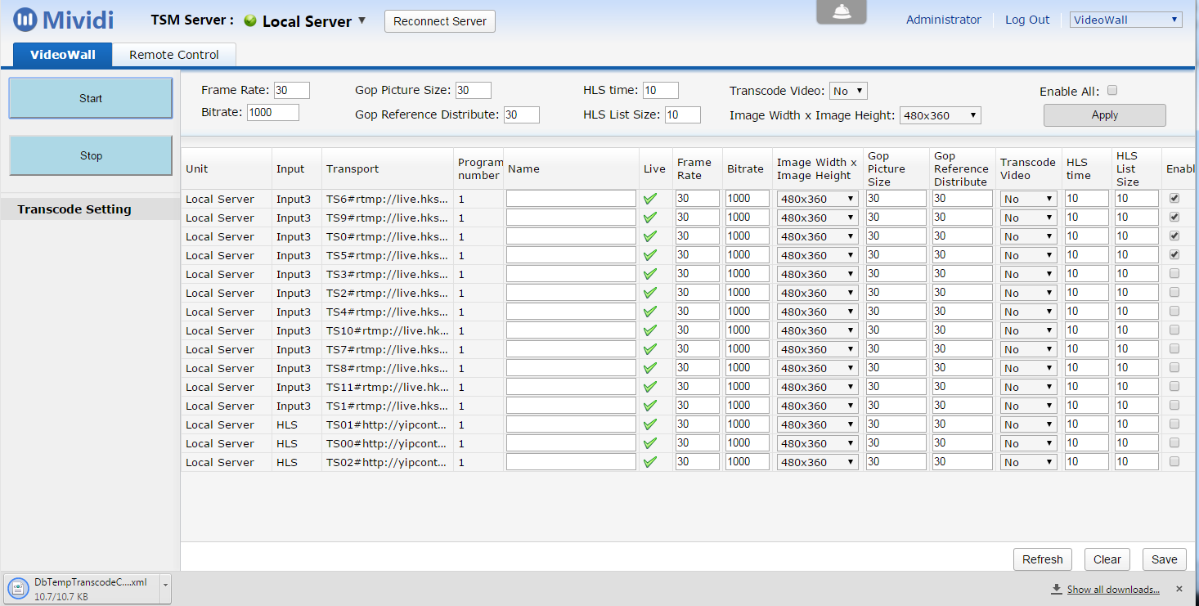Select the VideoWall tab

[x=63, y=55]
